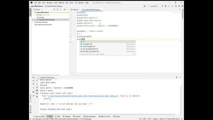Click CRLF line separator in status bar
Screen dimensions: 213x120
[x=144, y=119]
